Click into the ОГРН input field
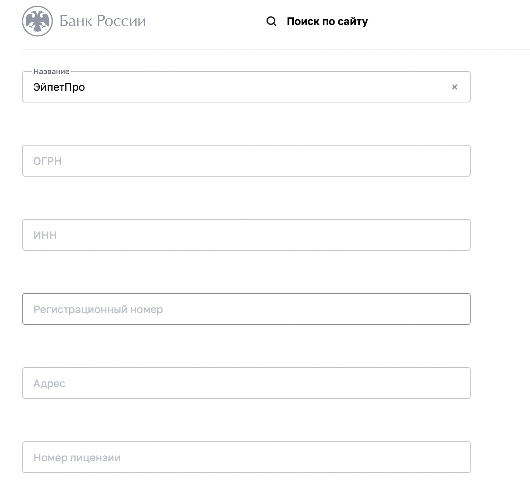The height and width of the screenshot is (481, 530). tap(246, 161)
